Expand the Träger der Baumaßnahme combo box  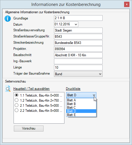point(100,74)
